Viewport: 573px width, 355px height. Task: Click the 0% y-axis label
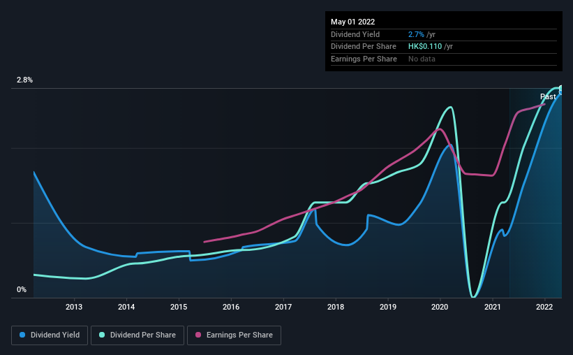click(22, 289)
